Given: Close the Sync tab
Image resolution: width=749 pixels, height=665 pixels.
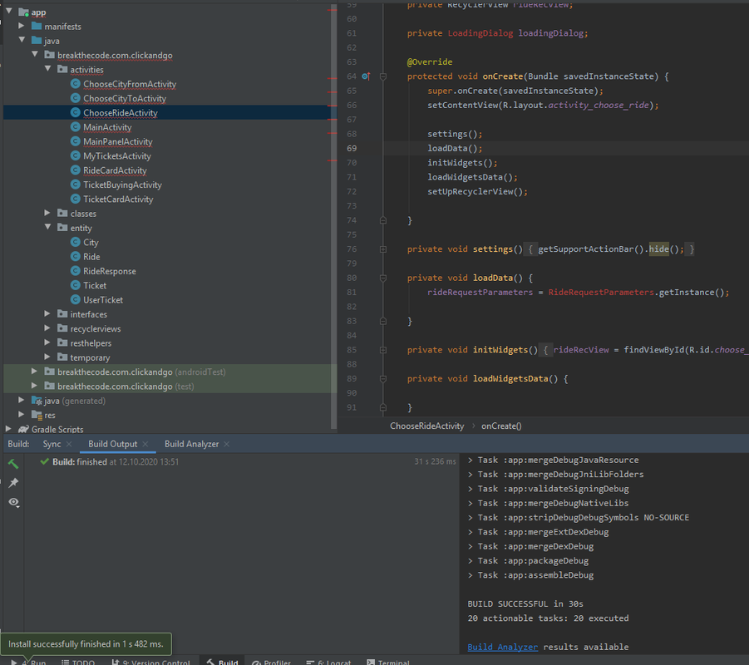Looking at the screenshot, I should tap(69, 444).
